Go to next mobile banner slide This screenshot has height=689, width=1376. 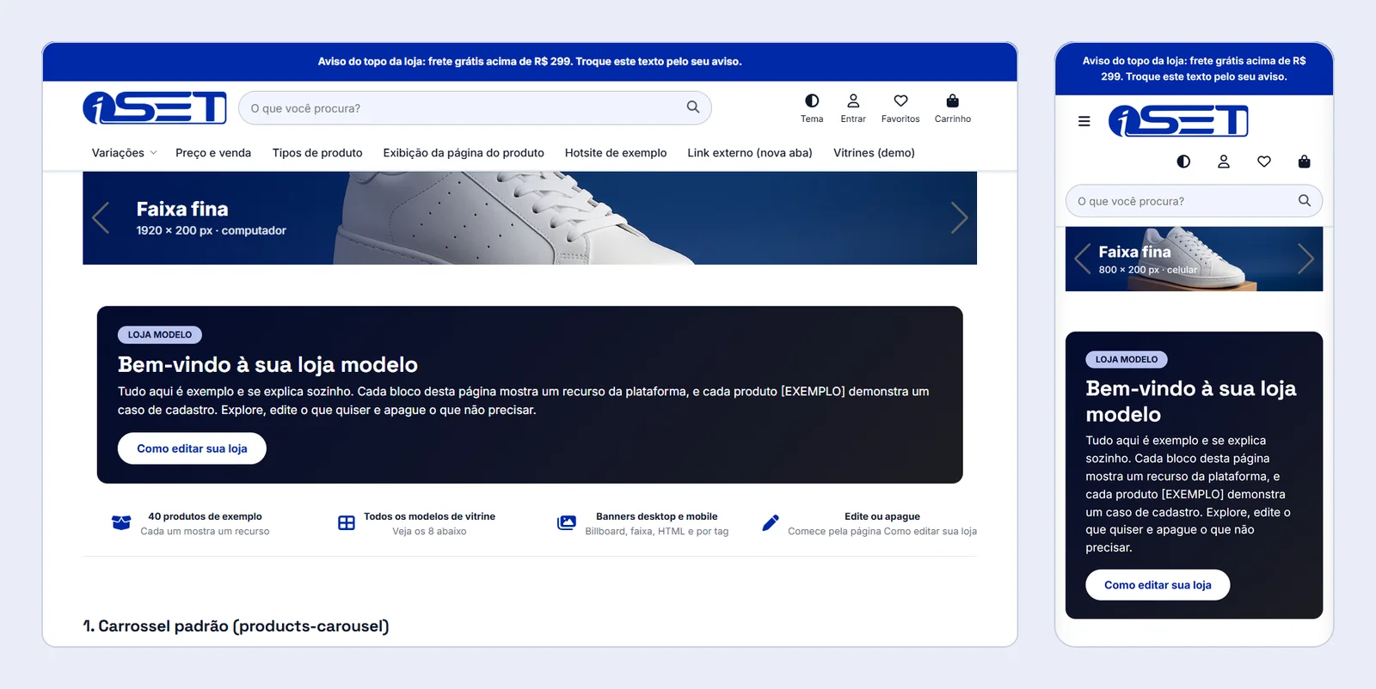(1305, 259)
